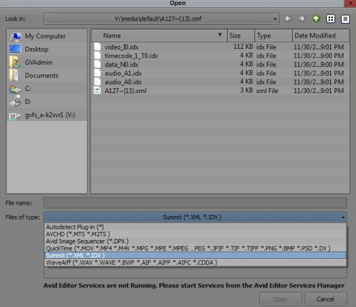Screen dimensions: 356x307
Task: Click the 112 KB size cell
Action: [243, 47]
